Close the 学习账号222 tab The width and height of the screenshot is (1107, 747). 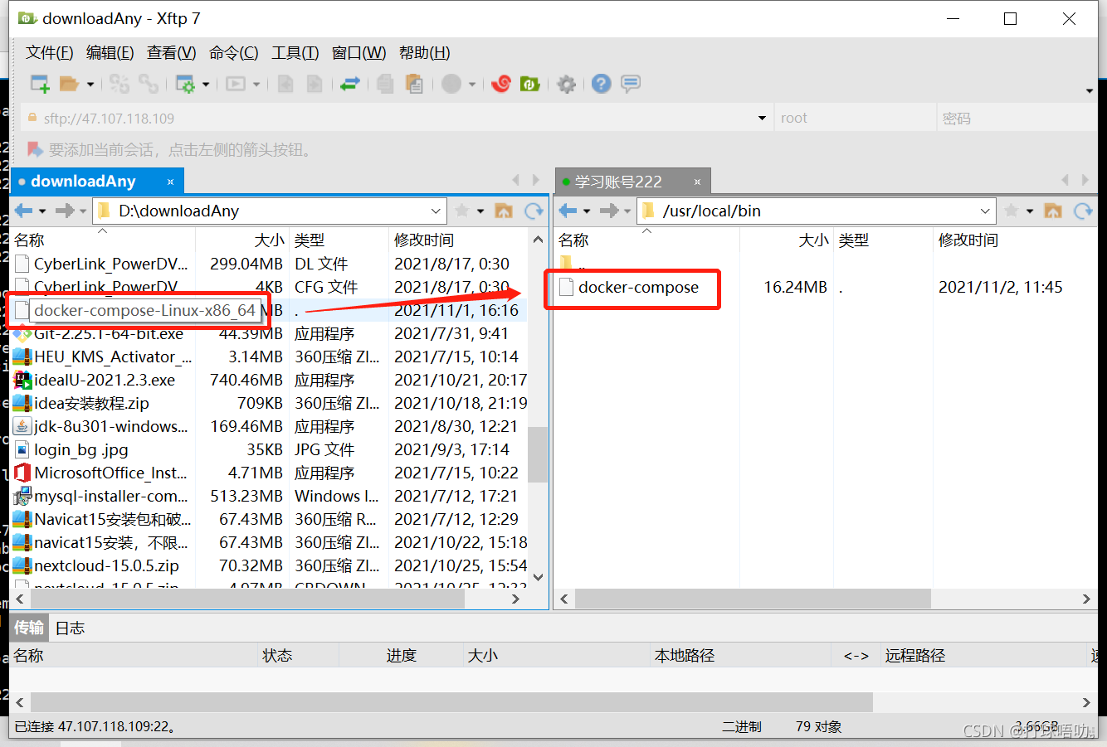[697, 182]
